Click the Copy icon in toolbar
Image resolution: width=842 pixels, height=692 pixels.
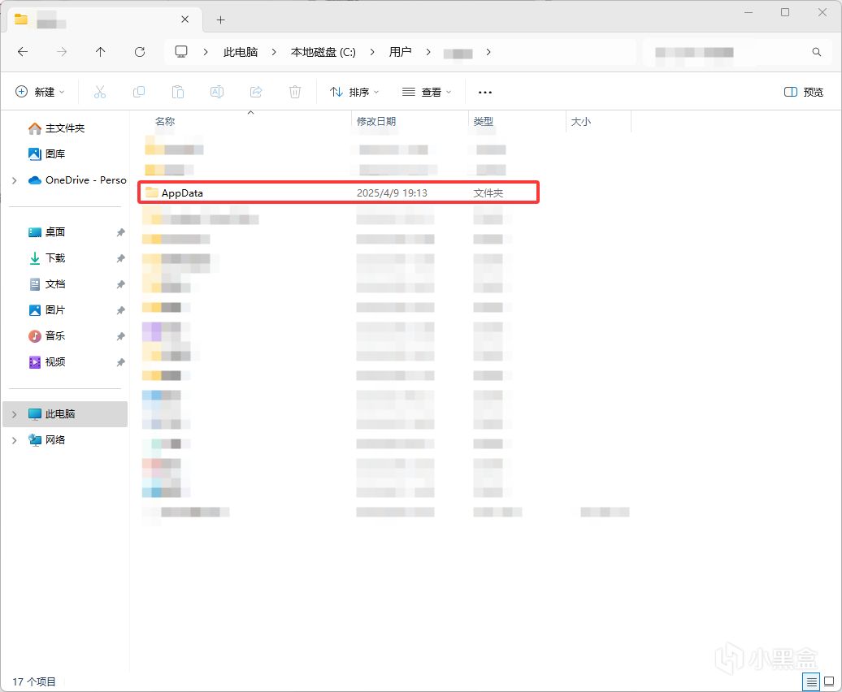[x=138, y=93]
